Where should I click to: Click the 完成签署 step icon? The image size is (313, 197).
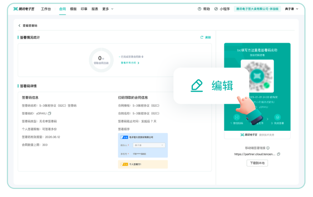point(278,117)
